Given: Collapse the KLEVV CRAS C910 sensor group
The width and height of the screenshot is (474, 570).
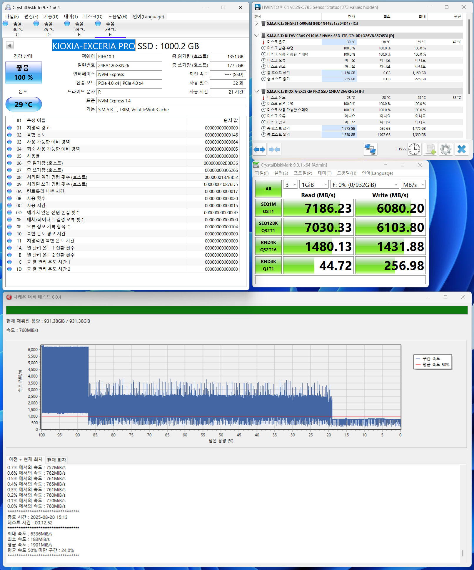Looking at the screenshot, I should pos(257,36).
